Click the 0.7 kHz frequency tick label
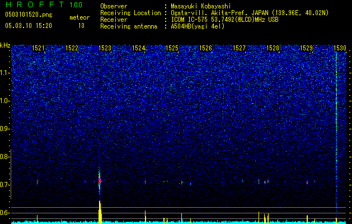This screenshot has height=224, width=352. pyautogui.click(x=5, y=185)
